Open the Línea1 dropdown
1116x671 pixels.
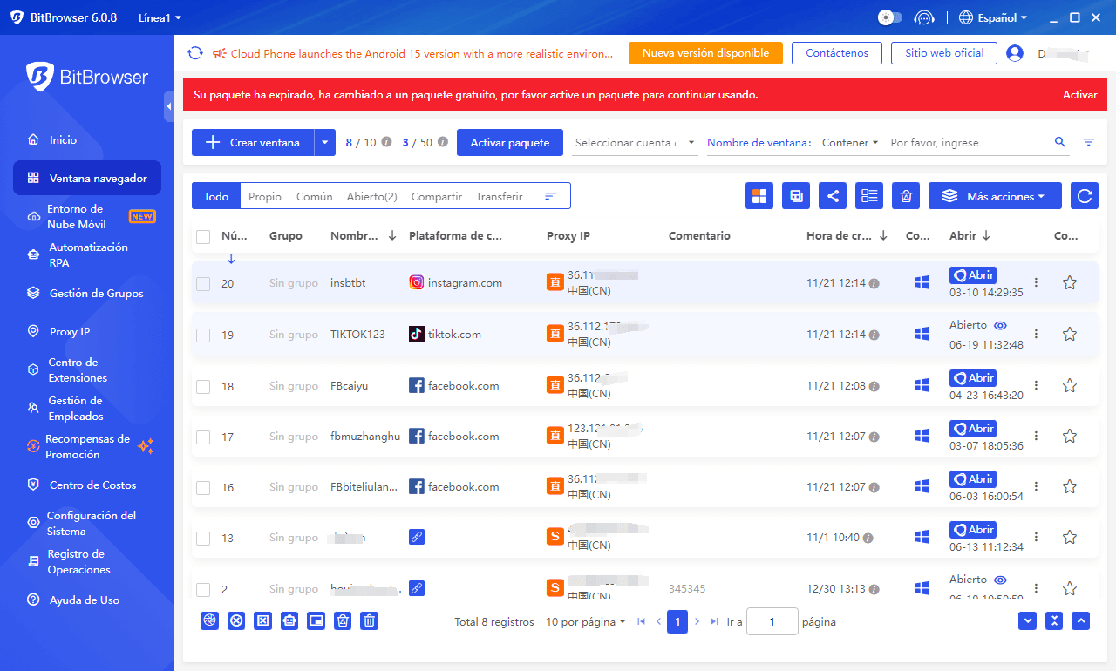160,17
